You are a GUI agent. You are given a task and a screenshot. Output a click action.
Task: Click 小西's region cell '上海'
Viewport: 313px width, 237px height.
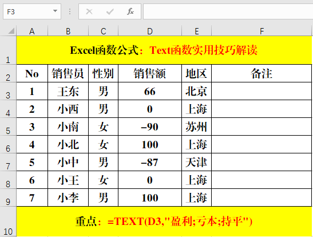(x=197, y=109)
